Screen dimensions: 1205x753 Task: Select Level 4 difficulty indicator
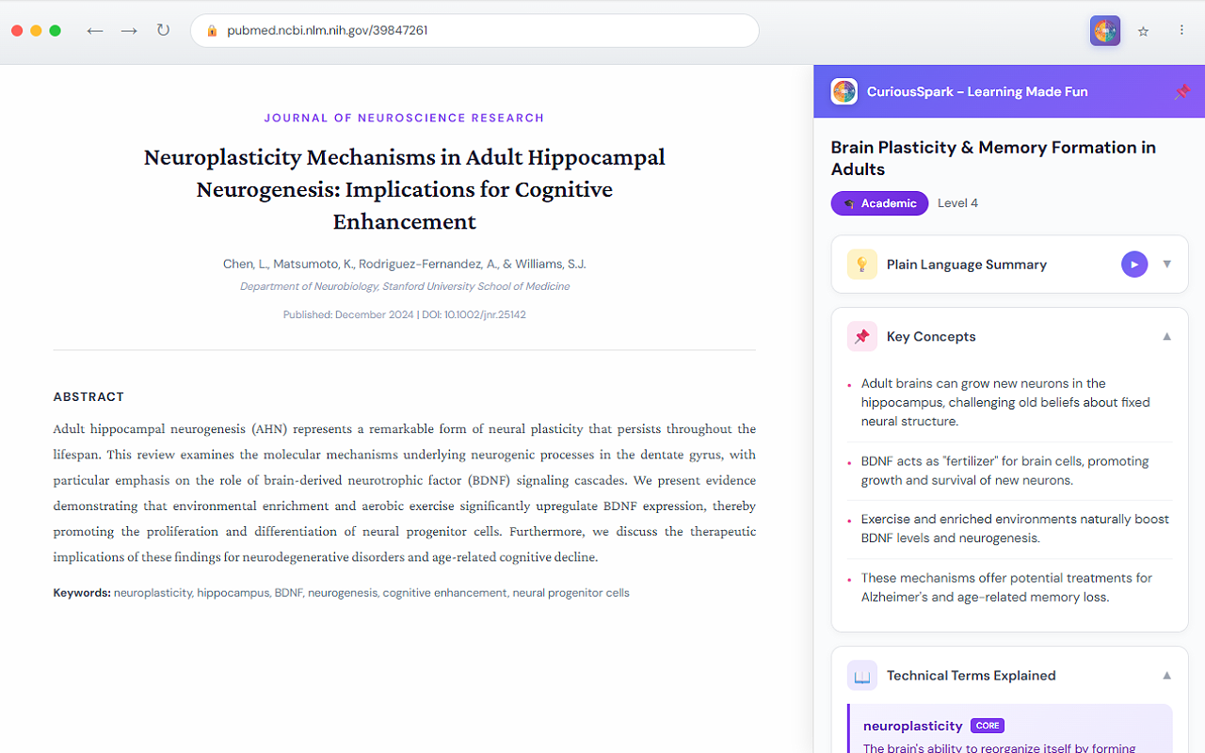(957, 203)
